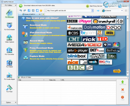Expand the Options panel at bottom
This screenshot has width=130, height=106.
pos(9,102)
